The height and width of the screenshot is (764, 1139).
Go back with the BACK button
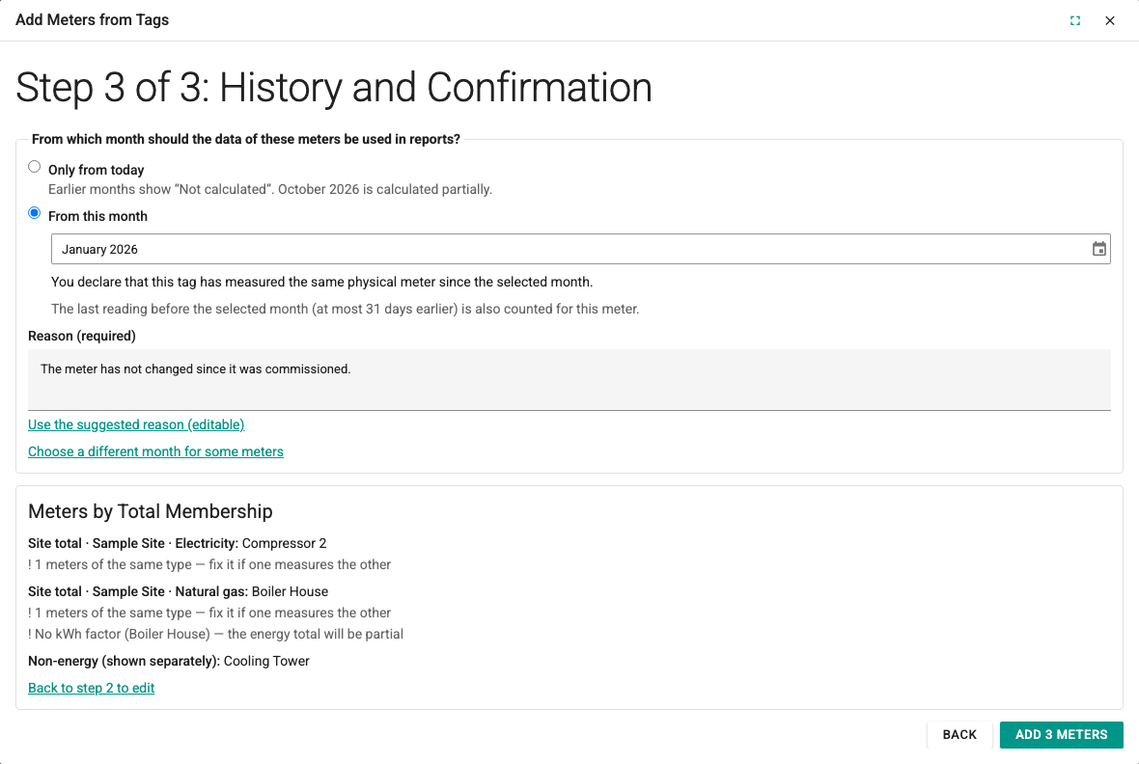coord(958,735)
